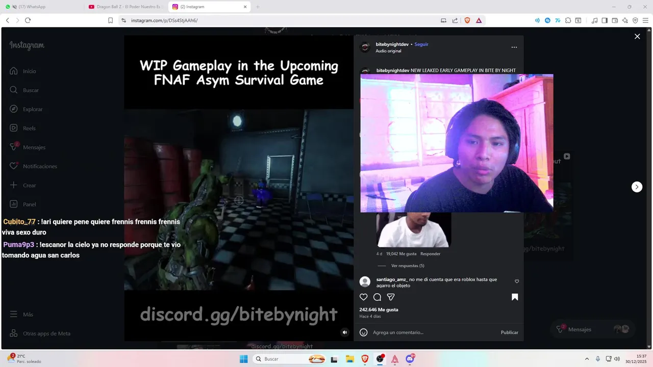This screenshot has height=367, width=653.
Task: Open browser main hamburger menu
Action: pos(645,20)
